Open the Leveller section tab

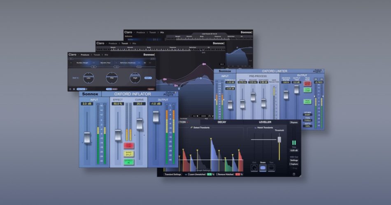click(x=265, y=122)
